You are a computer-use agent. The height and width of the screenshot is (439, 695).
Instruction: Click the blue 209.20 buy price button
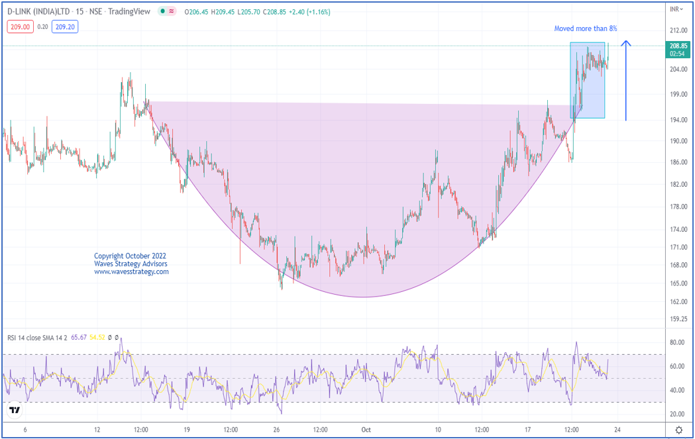(65, 27)
